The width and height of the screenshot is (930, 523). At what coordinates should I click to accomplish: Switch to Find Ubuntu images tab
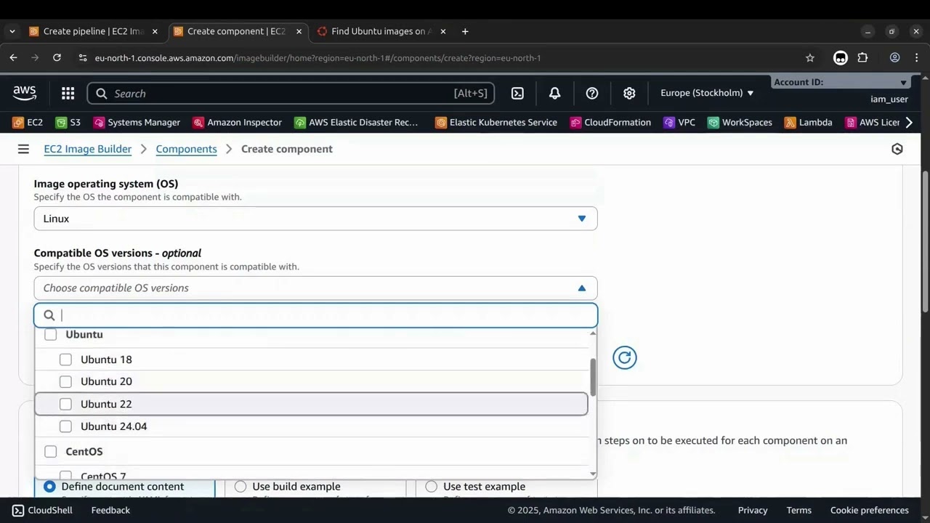(382, 31)
